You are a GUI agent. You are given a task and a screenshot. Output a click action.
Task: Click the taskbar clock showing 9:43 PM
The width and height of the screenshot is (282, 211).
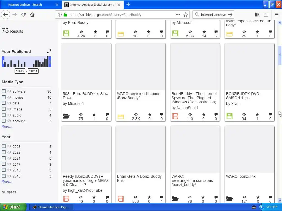272,207
